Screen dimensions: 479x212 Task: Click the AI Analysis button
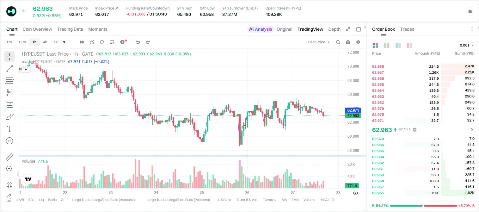click(261, 29)
